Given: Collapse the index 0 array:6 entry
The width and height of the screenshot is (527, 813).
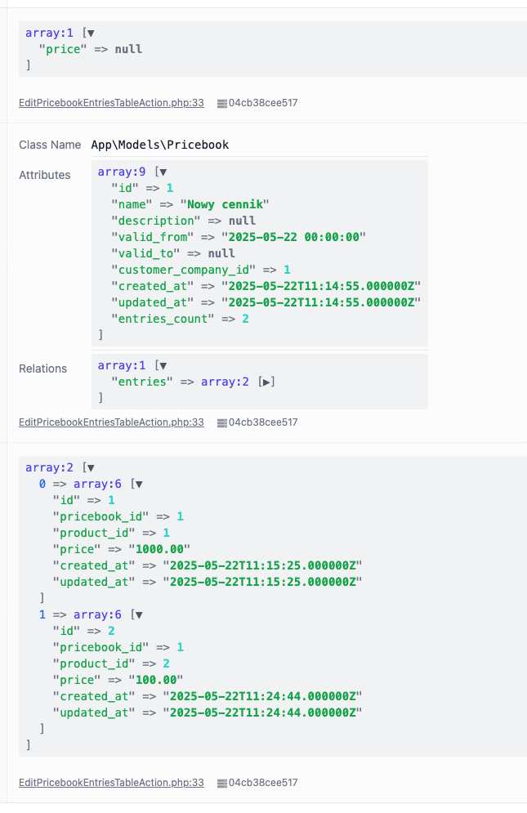Looking at the screenshot, I should coord(138,484).
